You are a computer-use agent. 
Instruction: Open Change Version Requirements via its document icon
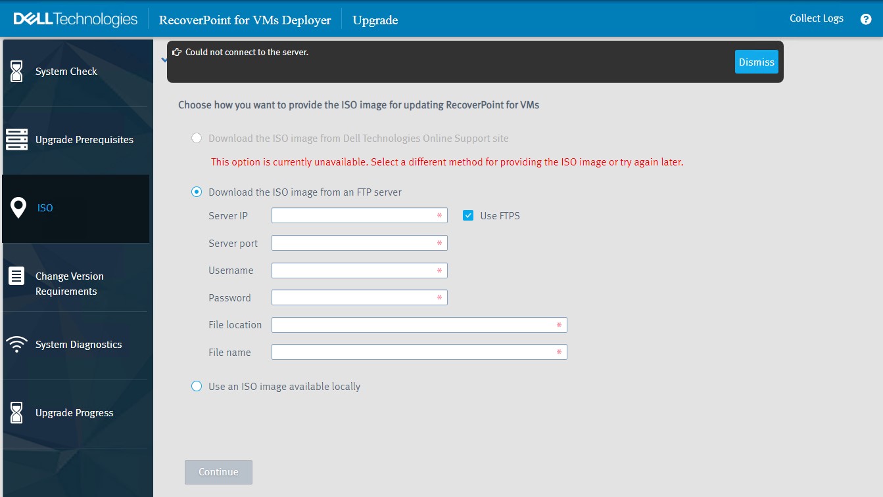(x=17, y=276)
